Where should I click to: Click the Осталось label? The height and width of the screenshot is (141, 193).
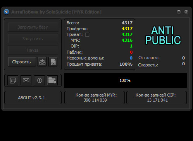click(148, 58)
